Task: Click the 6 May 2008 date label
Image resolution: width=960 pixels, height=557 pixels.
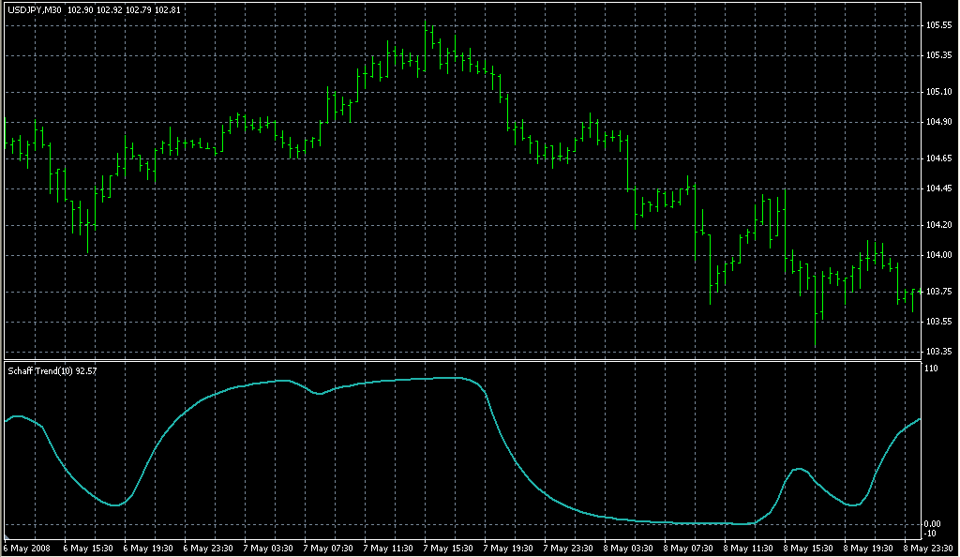Action: click(30, 548)
